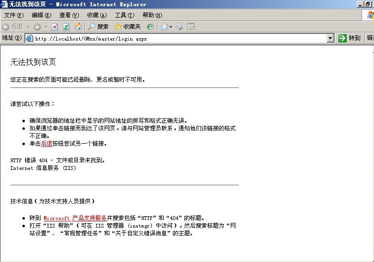Expand the Back button history dropdown arrow
374x262 pixels.
tap(28, 27)
